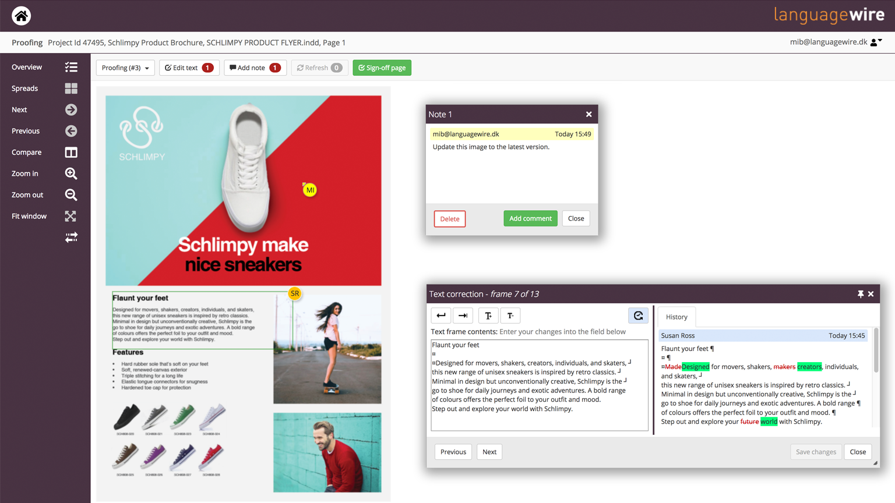Click the swap arrows icon in sidebar
The height and width of the screenshot is (503, 895).
[71, 238]
